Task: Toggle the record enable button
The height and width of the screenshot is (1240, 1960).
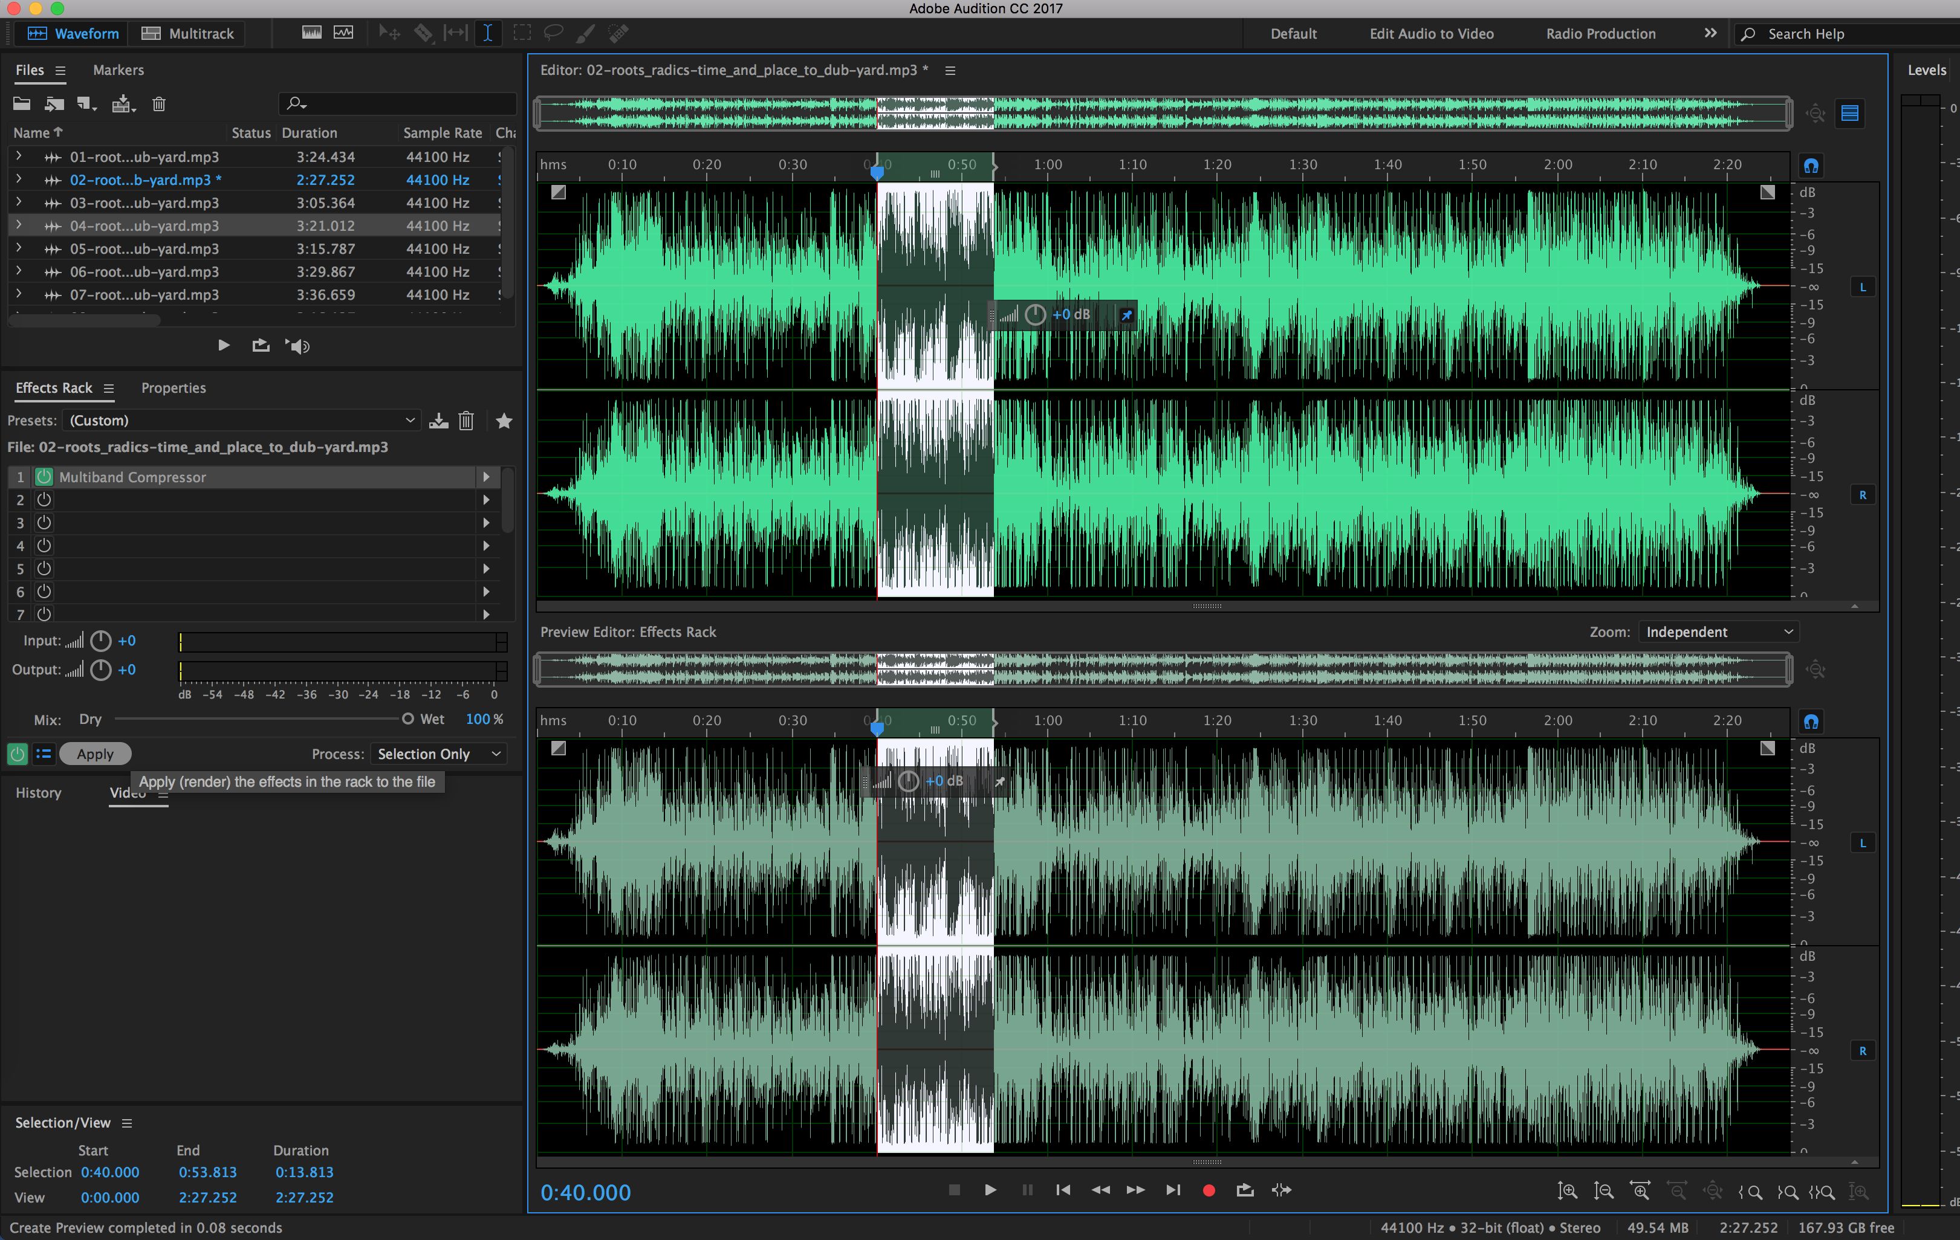Action: [x=1207, y=1190]
